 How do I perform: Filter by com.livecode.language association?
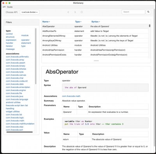point(17,100)
